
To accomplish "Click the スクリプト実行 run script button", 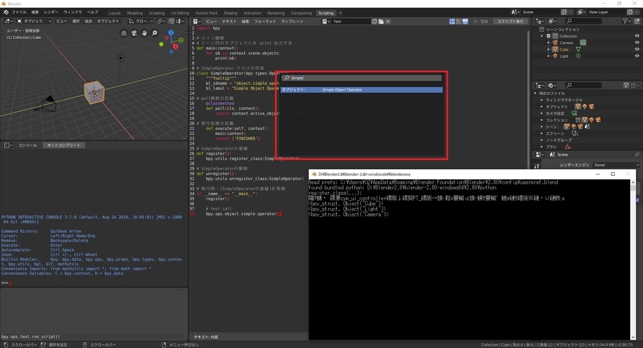I will point(511,21).
